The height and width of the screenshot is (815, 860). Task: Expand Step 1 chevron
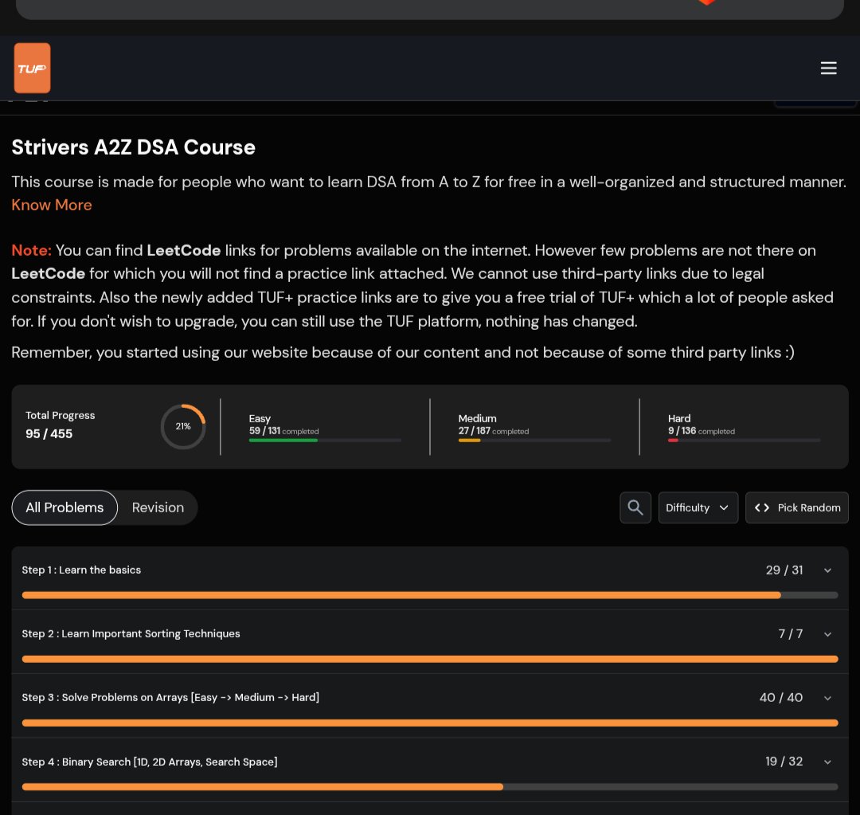827,570
